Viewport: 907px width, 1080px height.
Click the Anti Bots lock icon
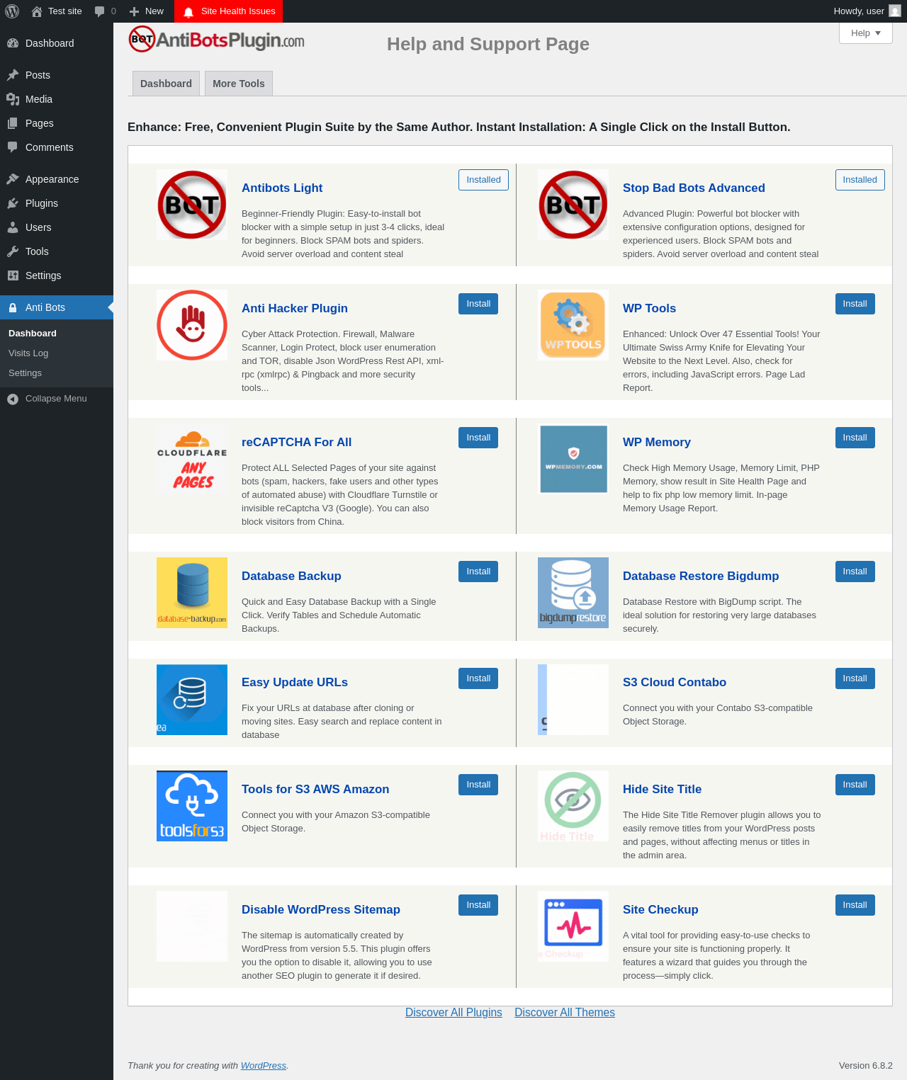pos(13,307)
